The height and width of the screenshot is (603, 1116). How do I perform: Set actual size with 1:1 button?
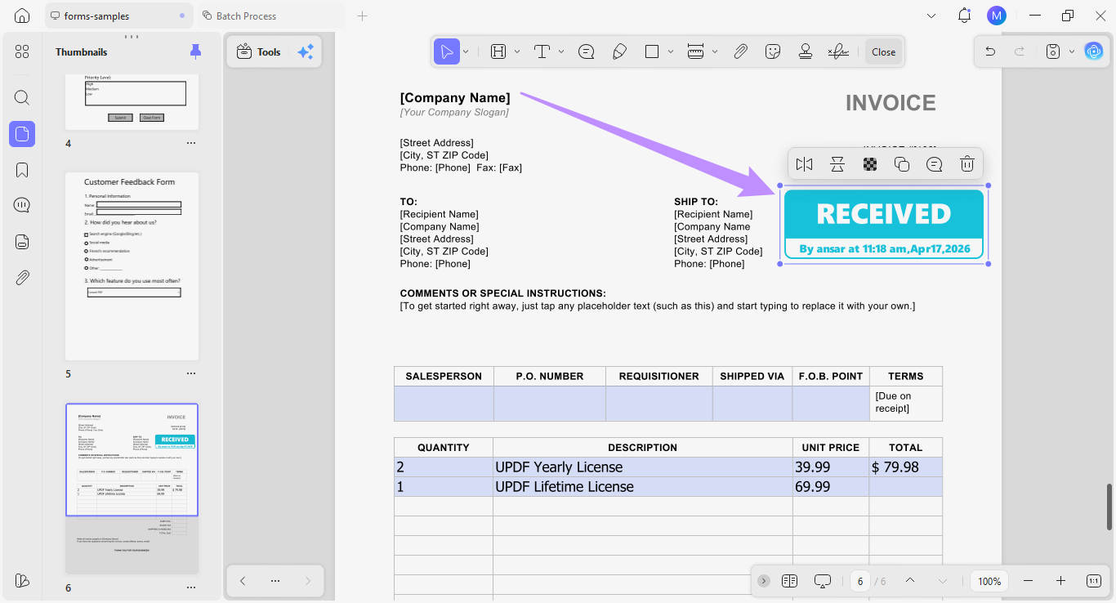[x=1094, y=581]
